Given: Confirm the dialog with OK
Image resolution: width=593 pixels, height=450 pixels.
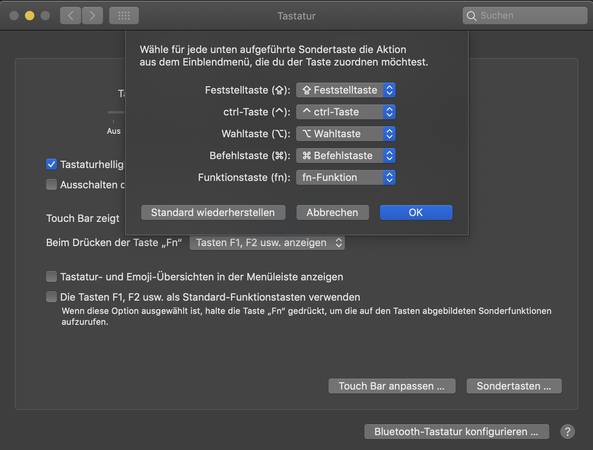Looking at the screenshot, I should [x=416, y=213].
